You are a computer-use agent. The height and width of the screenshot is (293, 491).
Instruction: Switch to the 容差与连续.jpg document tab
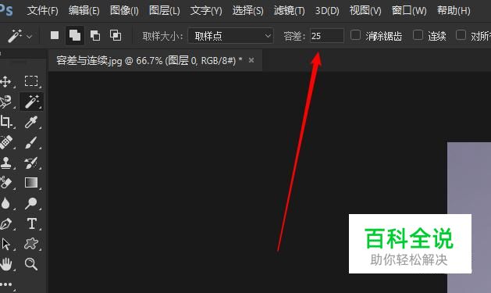pos(149,60)
